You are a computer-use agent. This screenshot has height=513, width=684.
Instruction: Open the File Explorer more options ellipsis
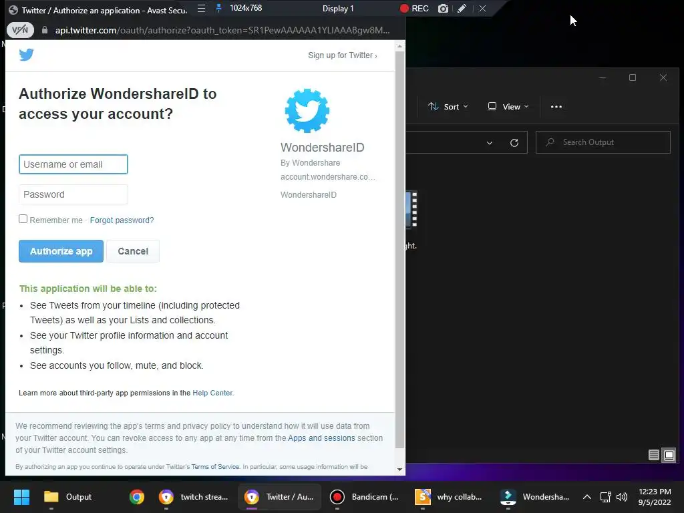point(556,106)
